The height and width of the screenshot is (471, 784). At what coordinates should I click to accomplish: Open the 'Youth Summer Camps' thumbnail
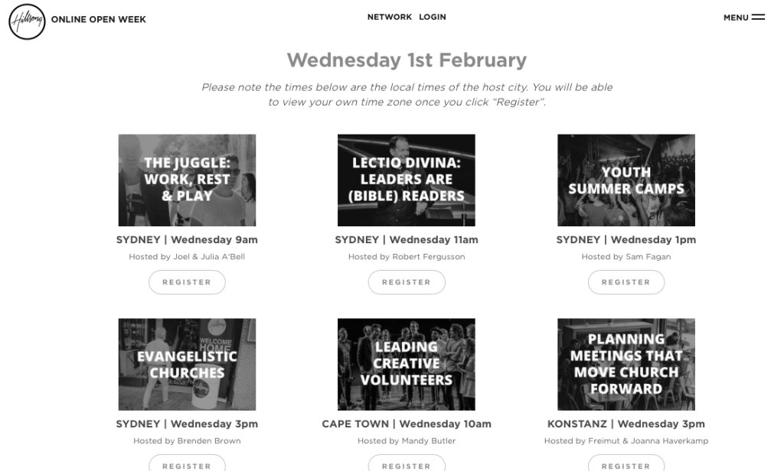[626, 180]
